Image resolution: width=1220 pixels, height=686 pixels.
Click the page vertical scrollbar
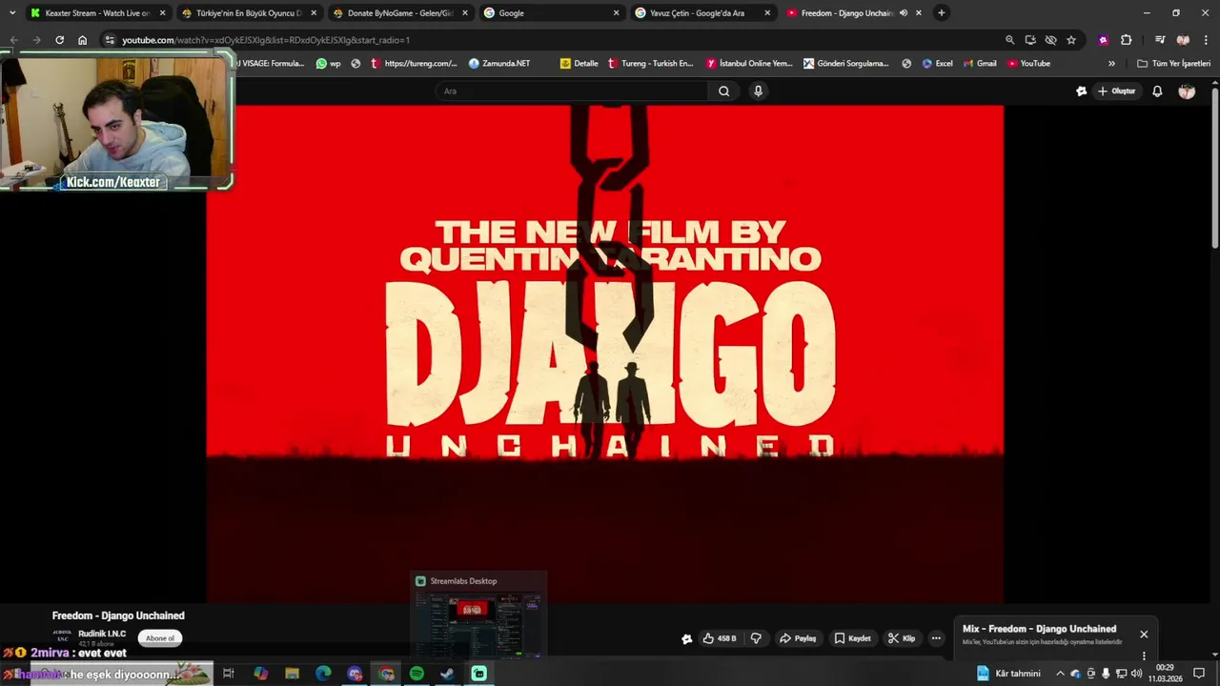(1215, 167)
